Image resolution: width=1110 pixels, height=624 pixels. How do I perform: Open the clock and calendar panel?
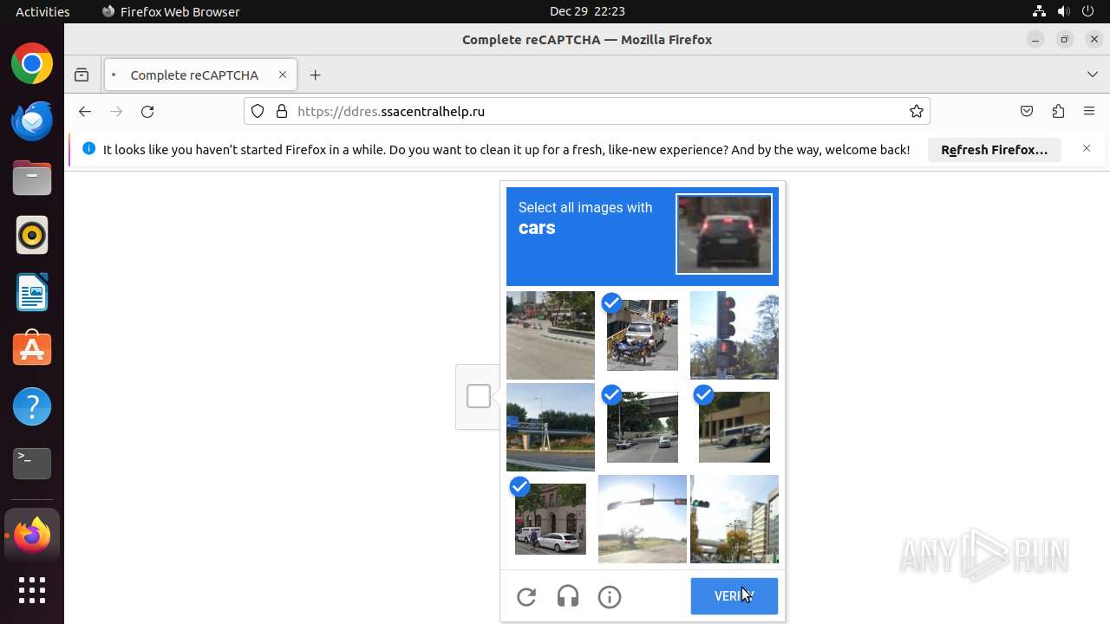[587, 11]
